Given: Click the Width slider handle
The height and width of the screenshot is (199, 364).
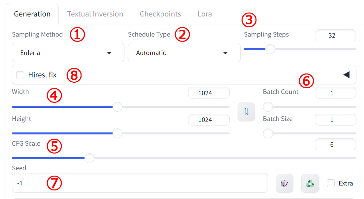Looking at the screenshot, I should point(117,107).
